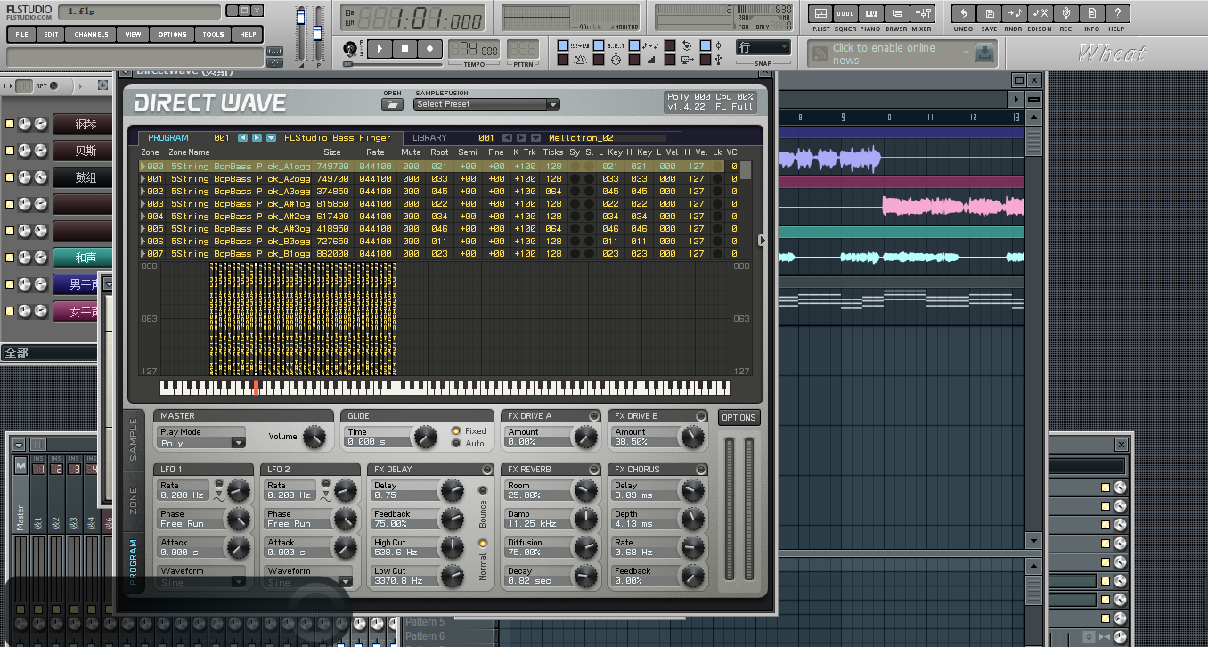Expand zone 003 row triangle
The width and height of the screenshot is (1208, 647).
coord(143,204)
